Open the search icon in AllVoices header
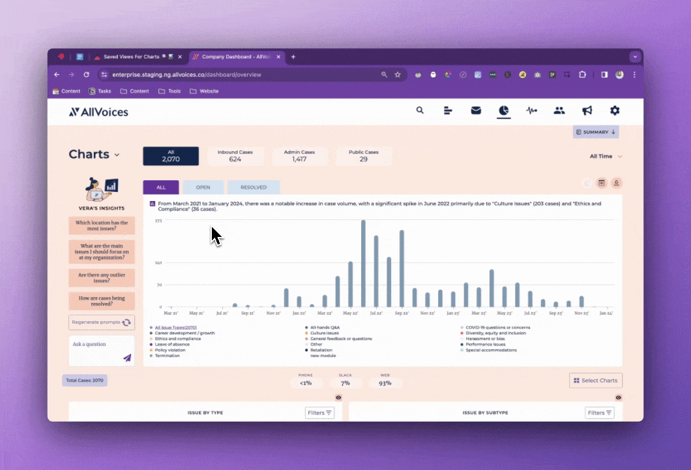 coord(420,110)
